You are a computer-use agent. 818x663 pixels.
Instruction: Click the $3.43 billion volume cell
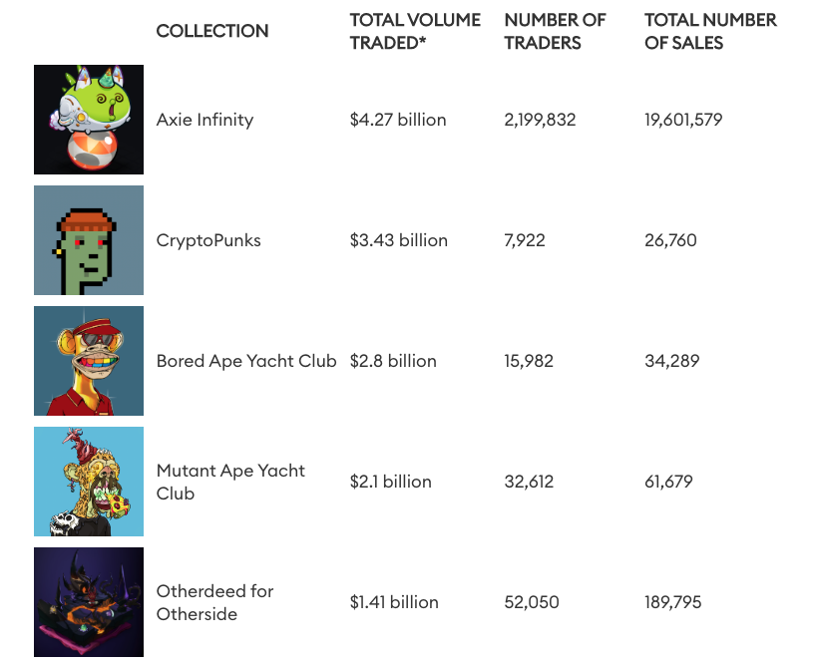pos(399,240)
